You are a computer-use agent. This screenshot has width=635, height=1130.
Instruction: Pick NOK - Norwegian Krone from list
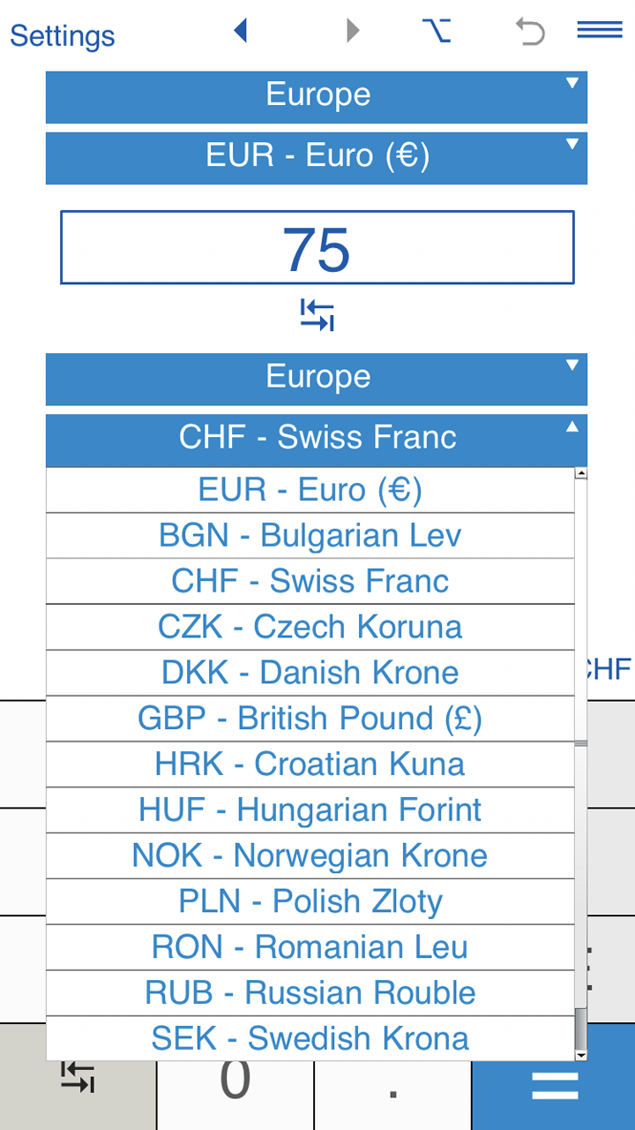click(x=310, y=855)
